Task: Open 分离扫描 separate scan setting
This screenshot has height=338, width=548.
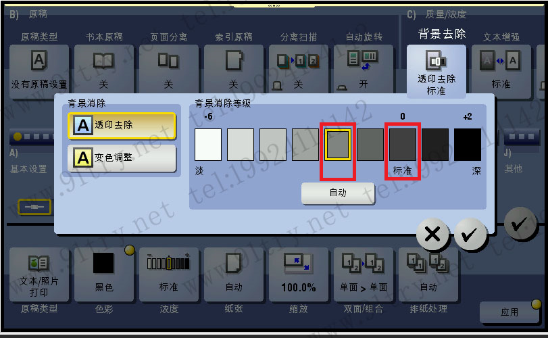Action: coord(299,69)
